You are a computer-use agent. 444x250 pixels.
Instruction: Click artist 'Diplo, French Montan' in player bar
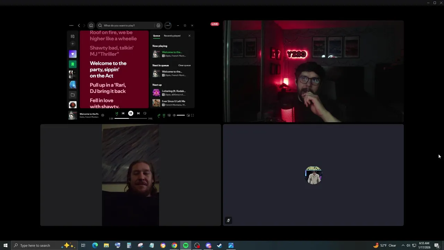tap(89, 117)
